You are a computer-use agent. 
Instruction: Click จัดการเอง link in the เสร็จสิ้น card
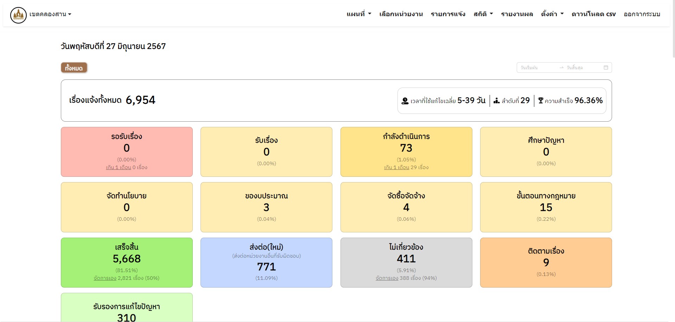tap(105, 278)
